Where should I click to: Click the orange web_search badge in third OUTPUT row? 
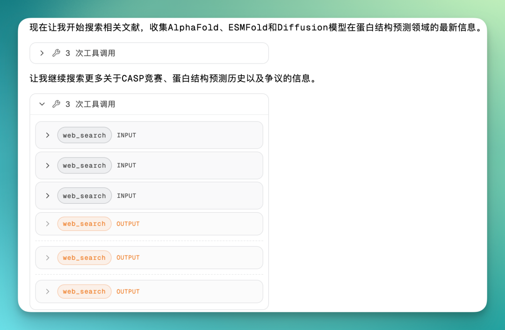tap(84, 291)
